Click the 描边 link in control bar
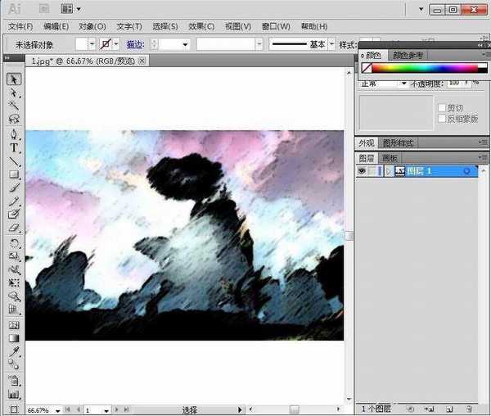This screenshot has width=491, height=416. 135,44
